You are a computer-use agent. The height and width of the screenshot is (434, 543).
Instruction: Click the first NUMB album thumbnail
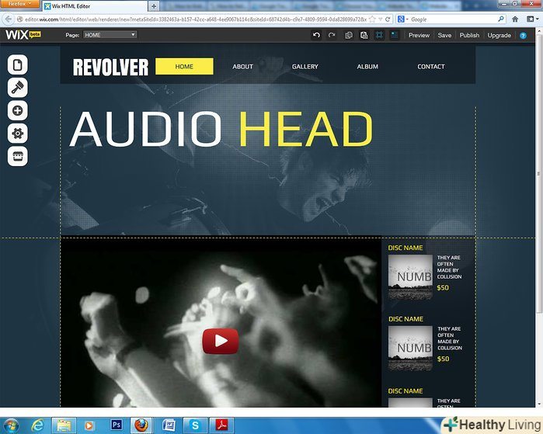(410, 276)
